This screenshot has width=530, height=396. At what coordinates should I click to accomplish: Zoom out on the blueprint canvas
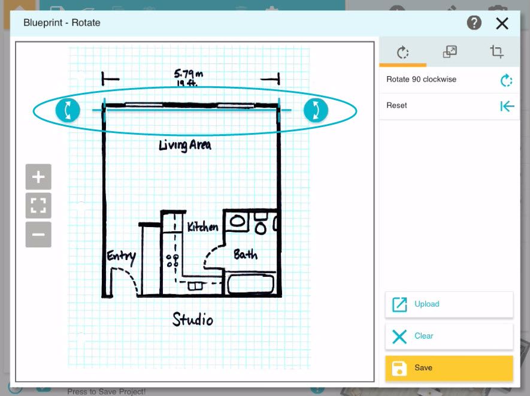click(38, 234)
